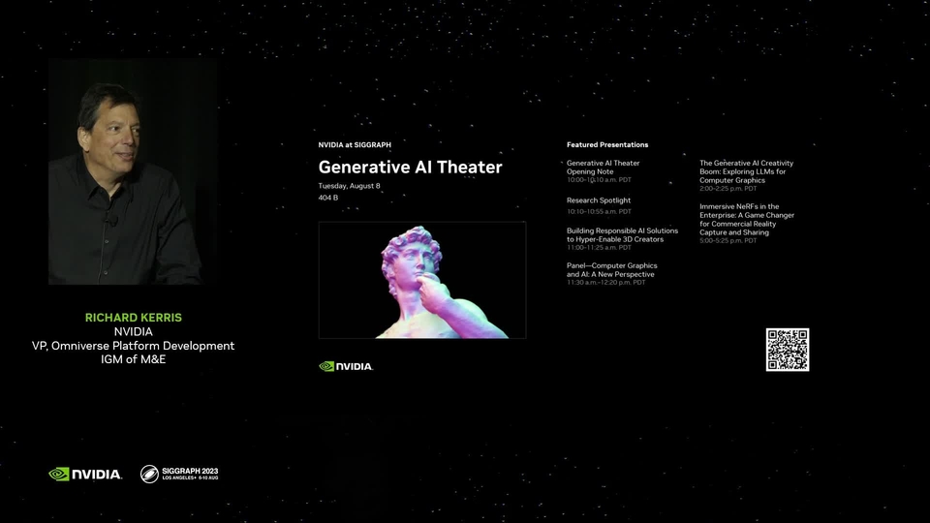Image resolution: width=930 pixels, height=523 pixels.
Task: Open Building Responsible AI Solutions presentation
Action: (622, 239)
